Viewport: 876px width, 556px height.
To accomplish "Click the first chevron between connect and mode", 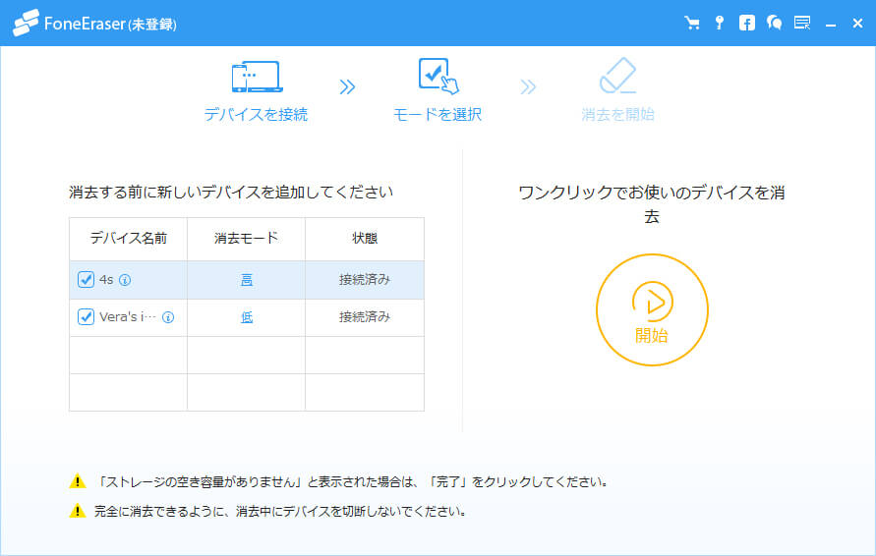I will point(347,87).
